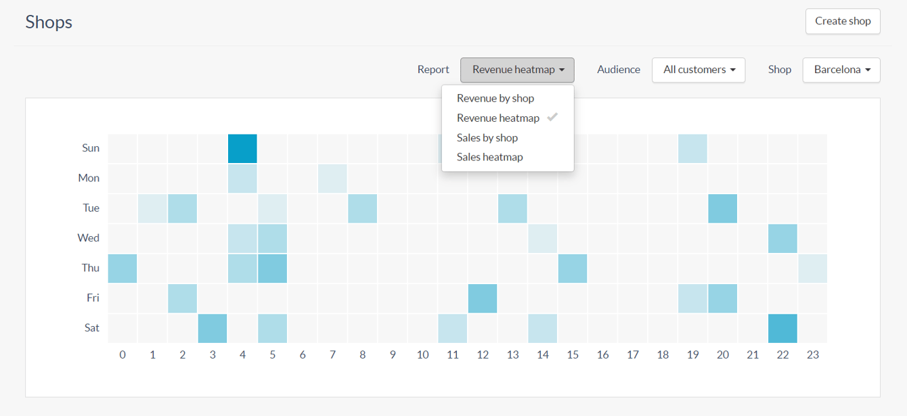The height and width of the screenshot is (416, 907).
Task: Switch the report to Sales heatmap
Action: tap(489, 157)
